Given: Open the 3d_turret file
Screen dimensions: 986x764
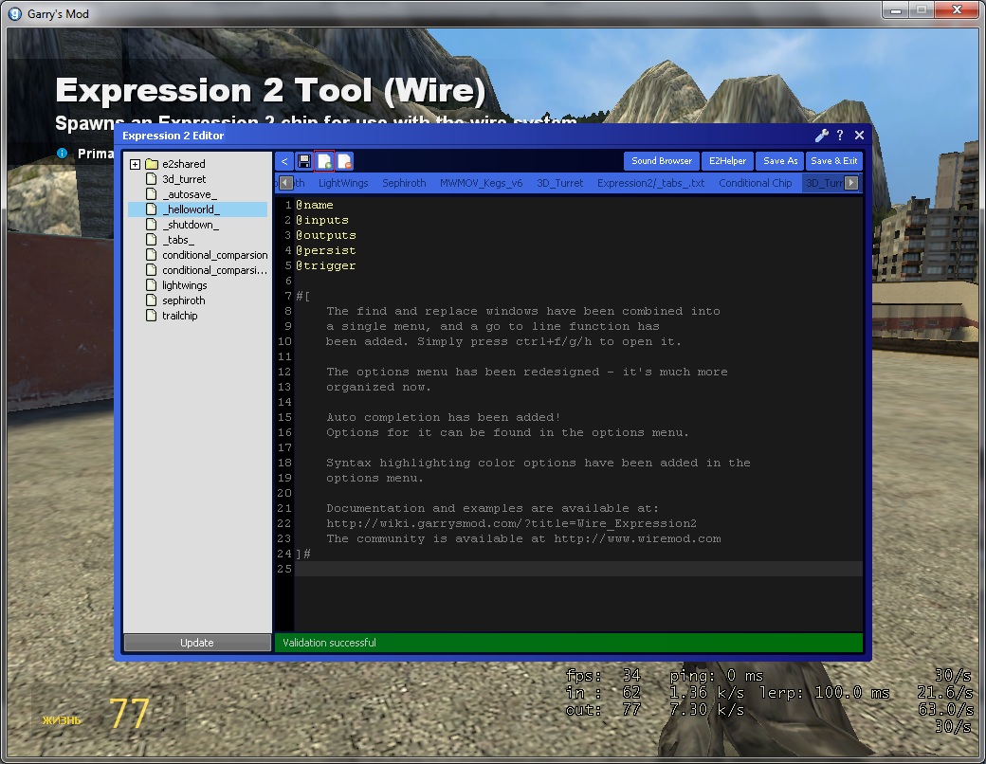Looking at the screenshot, I should click(184, 179).
